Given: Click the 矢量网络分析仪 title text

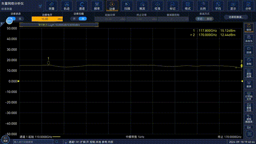Looking at the screenshot, I should (13, 3).
